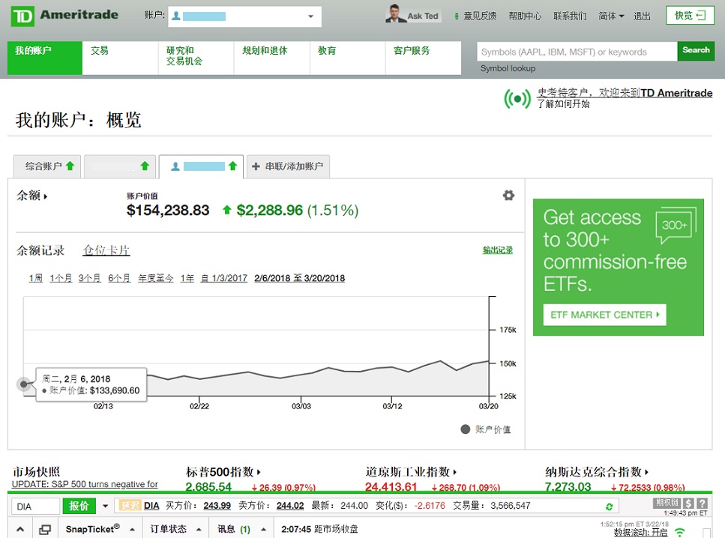Open the 交易 menu
Image resolution: width=725 pixels, height=538 pixels.
tap(100, 51)
